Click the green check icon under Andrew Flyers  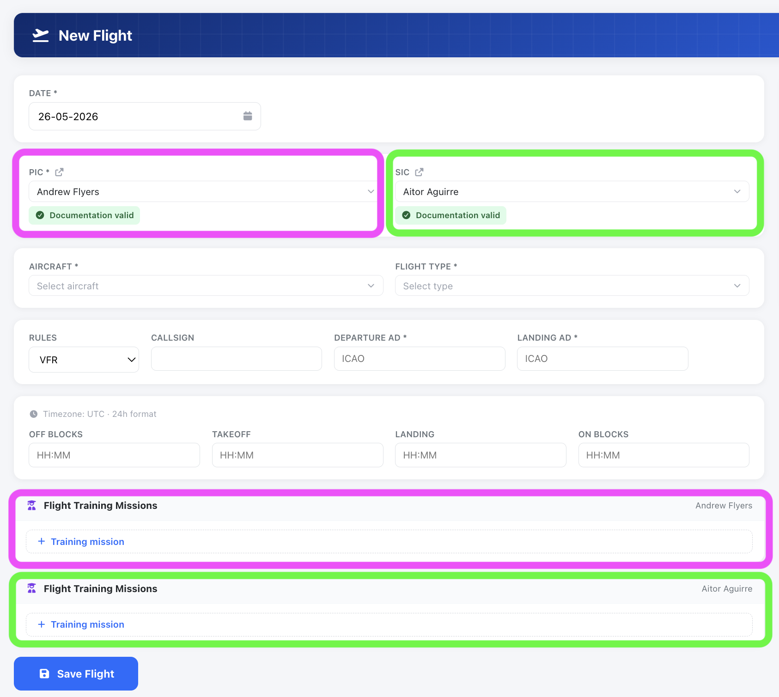(x=40, y=215)
